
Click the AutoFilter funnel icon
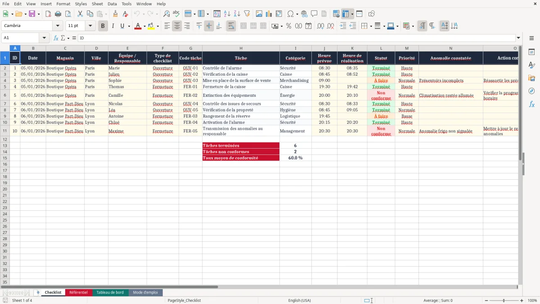(247, 14)
